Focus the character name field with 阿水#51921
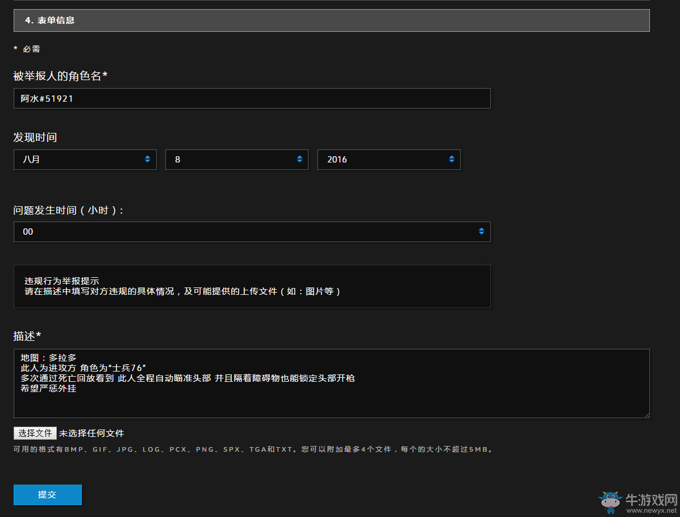This screenshot has height=517, width=680. coord(252,98)
